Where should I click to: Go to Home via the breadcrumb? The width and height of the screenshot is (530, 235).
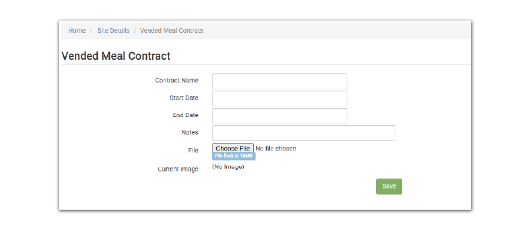77,31
